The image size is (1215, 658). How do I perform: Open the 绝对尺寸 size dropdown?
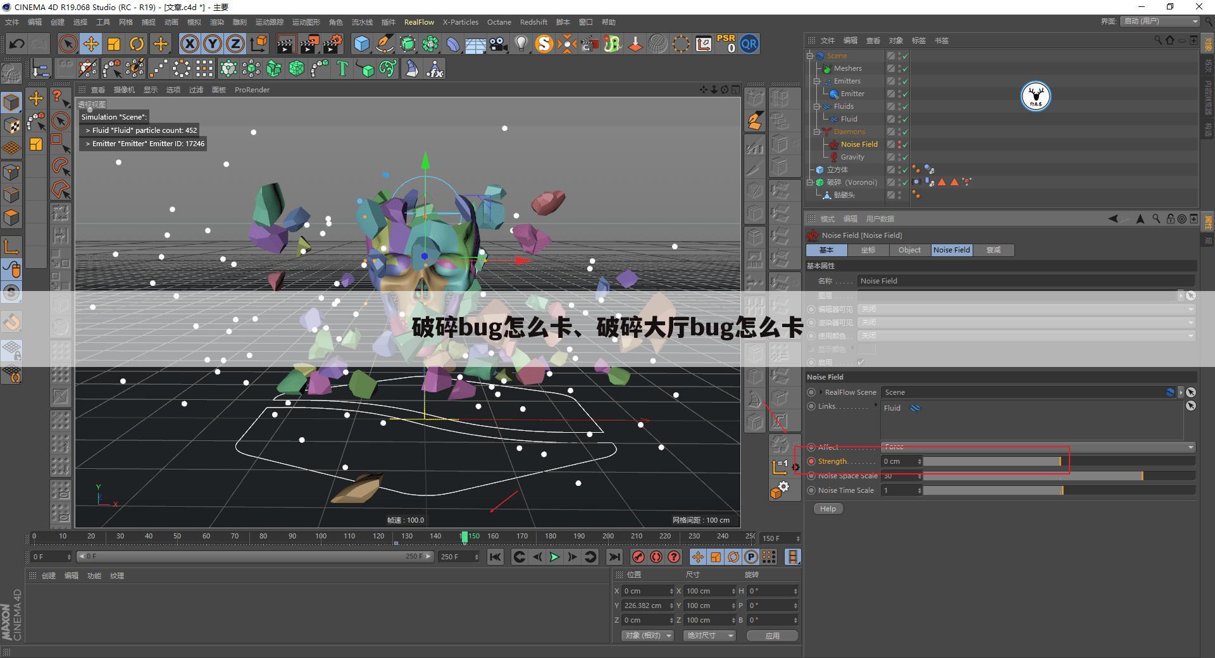point(709,635)
